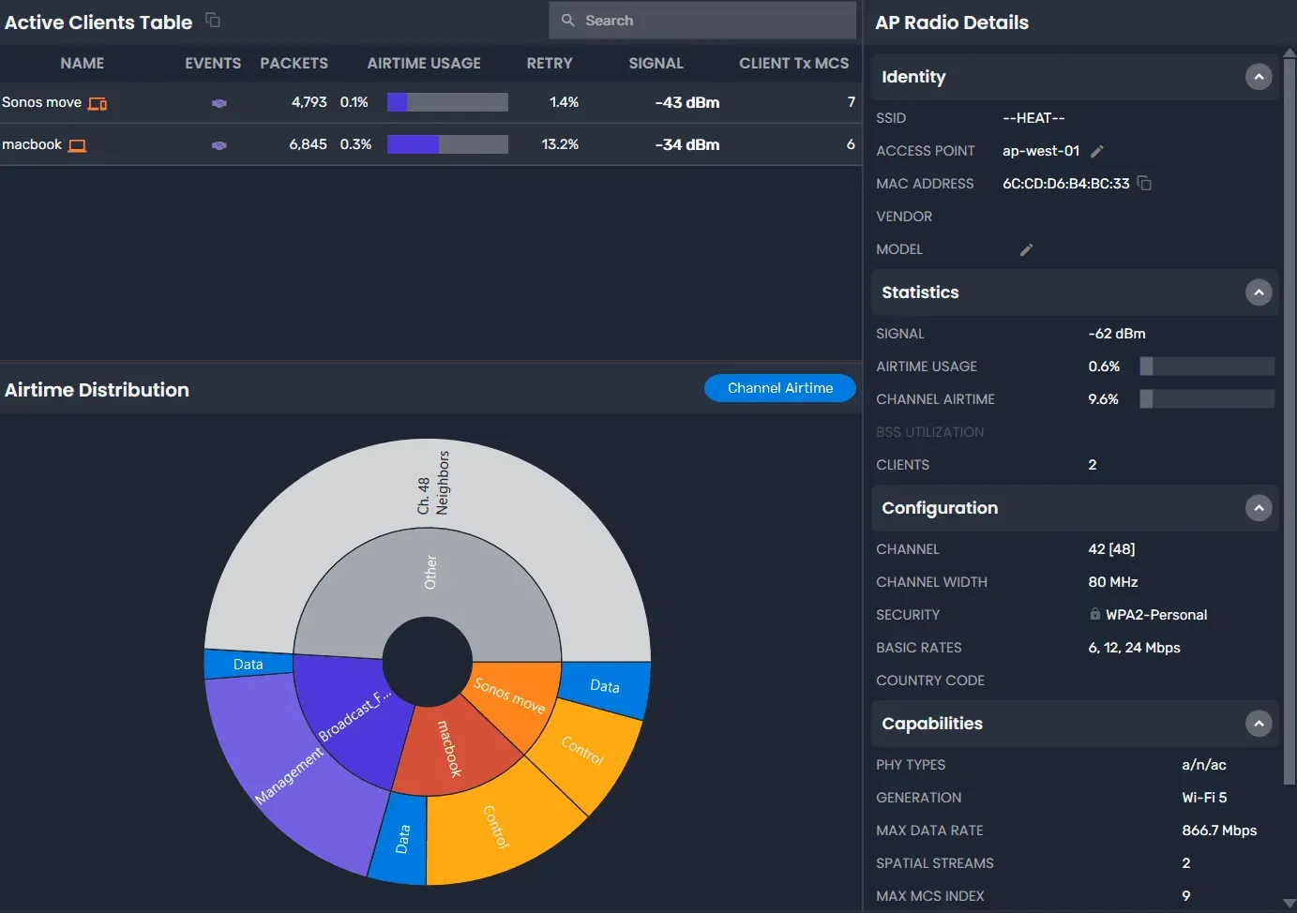Screen dimensions: 1297x913
Task: Open events for the macbook row
Action: pos(219,145)
